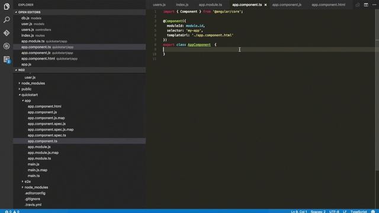Open the Debug view in activity bar
Screen dimensions: 379x213
click(x=7, y=46)
